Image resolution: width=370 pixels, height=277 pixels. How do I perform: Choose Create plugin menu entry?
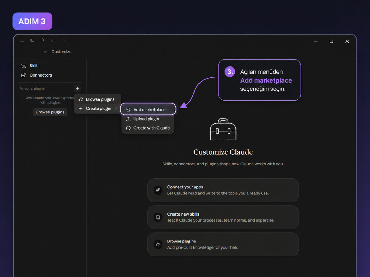point(98,109)
